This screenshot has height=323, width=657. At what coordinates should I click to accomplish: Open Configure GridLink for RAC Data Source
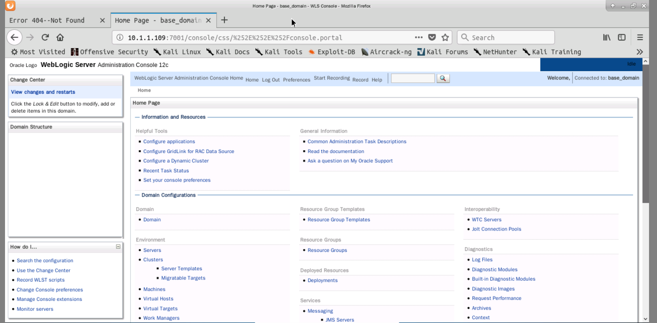189,151
